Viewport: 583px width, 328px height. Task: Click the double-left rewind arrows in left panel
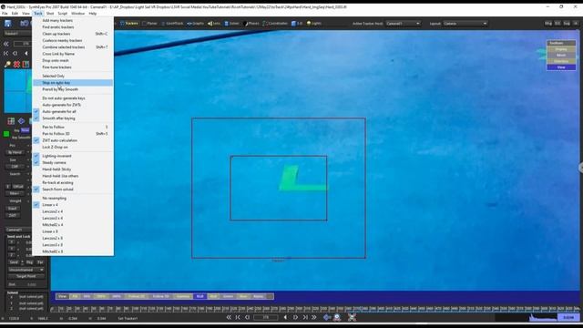click(x=6, y=44)
